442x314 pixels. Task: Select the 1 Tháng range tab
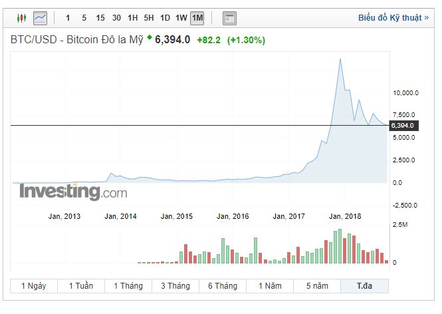pos(128,286)
